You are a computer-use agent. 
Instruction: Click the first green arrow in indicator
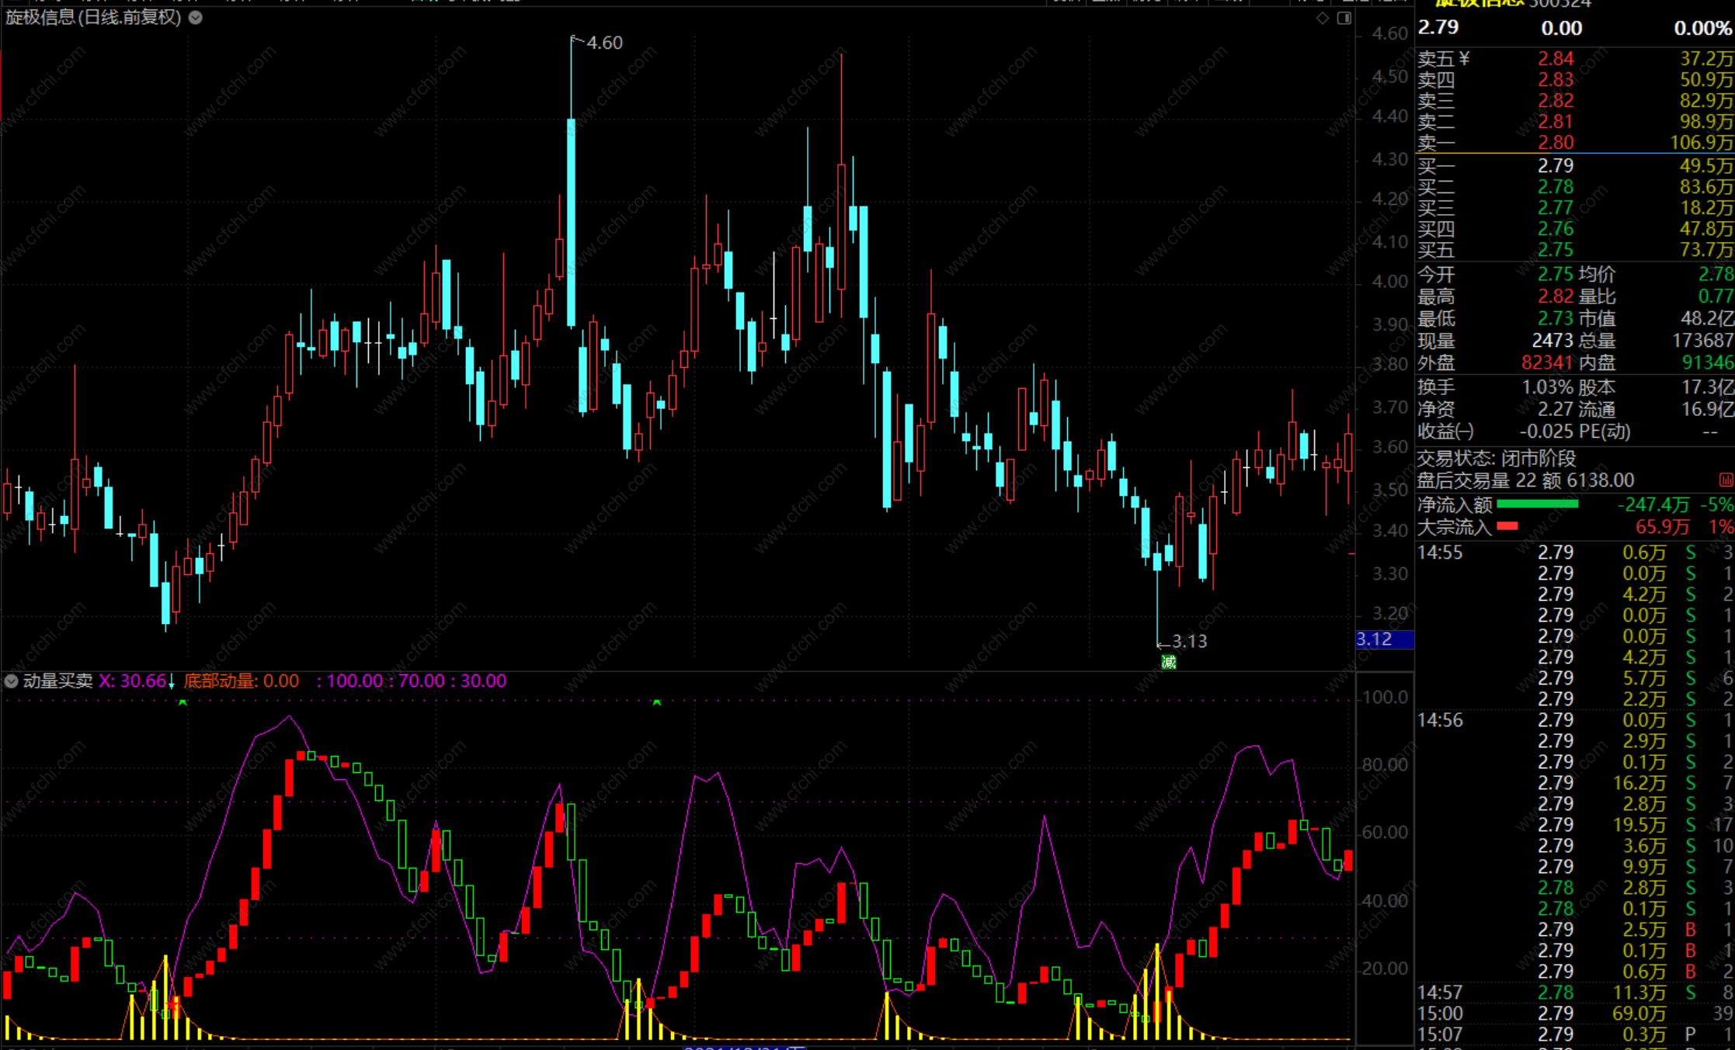coord(183,702)
